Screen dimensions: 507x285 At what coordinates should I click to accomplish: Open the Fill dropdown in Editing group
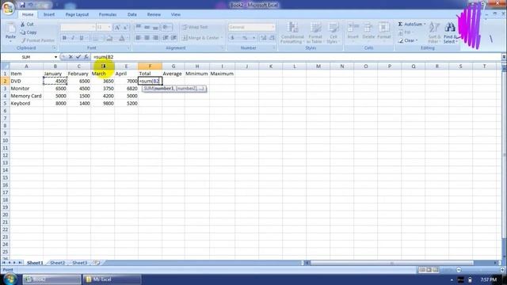coord(405,32)
